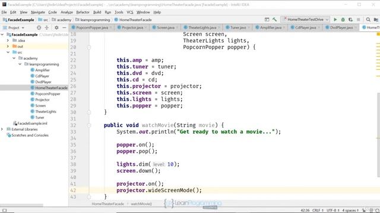Hide the Project tool window
Screen dimensions: 380x213
(64, 28)
